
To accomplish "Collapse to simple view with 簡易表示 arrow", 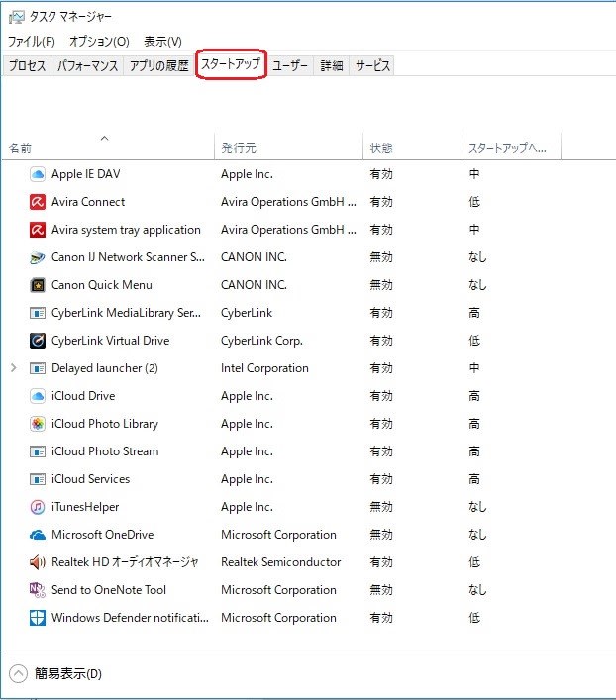I will coord(18,673).
